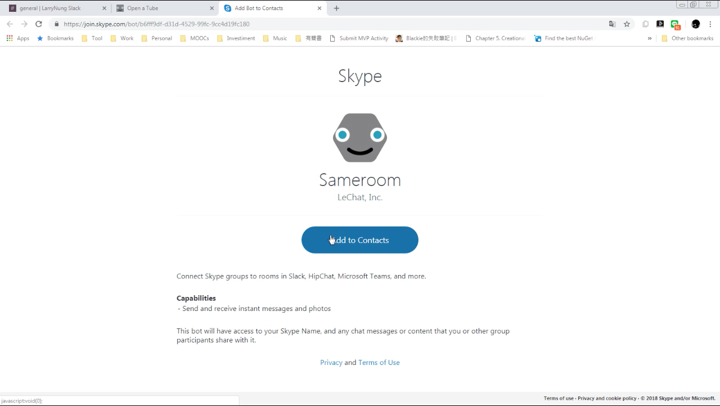Open Privacy and cookie policy footer link

pos(607,398)
